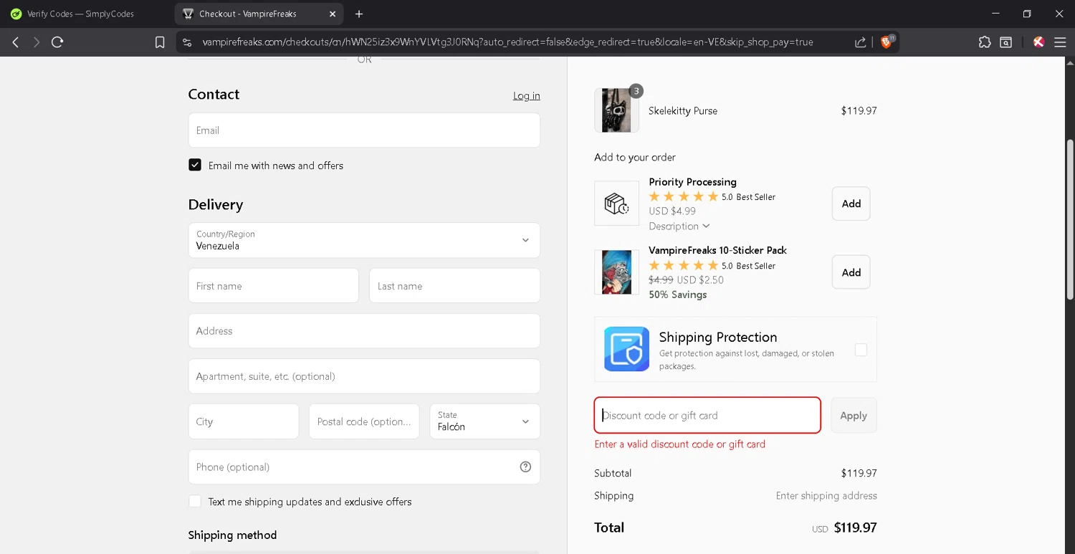Click the Last name field
Screen dimensions: 1075x554
tap(454, 285)
